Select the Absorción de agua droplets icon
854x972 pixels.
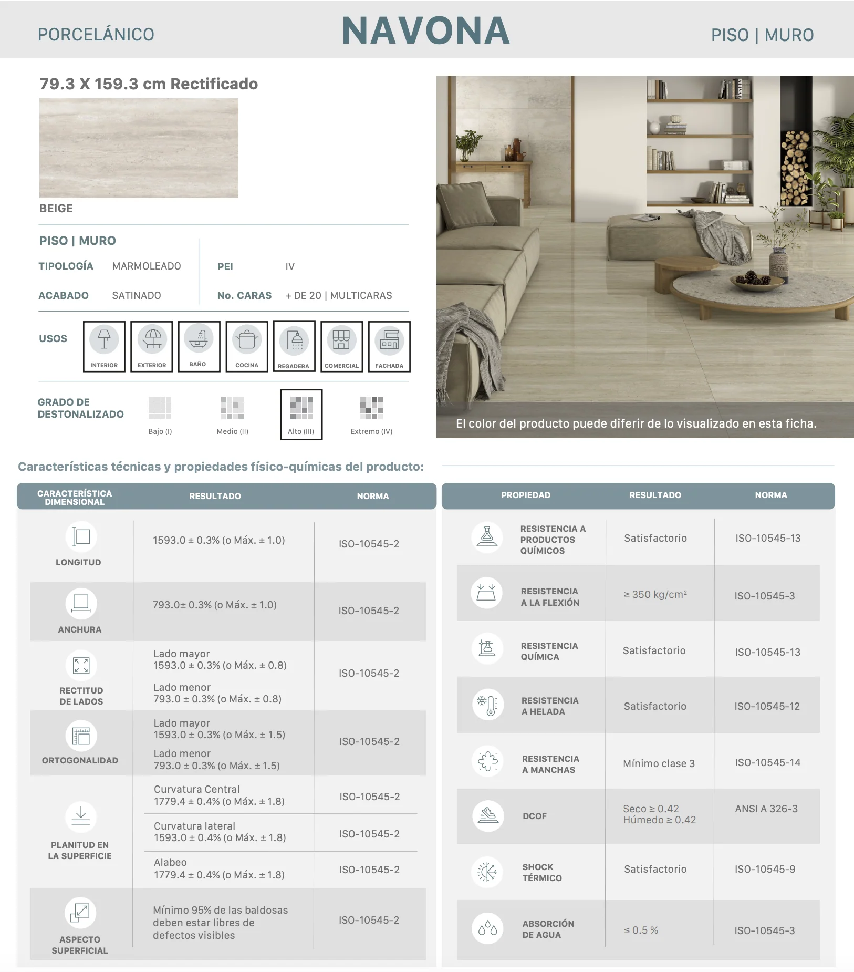[x=488, y=928]
